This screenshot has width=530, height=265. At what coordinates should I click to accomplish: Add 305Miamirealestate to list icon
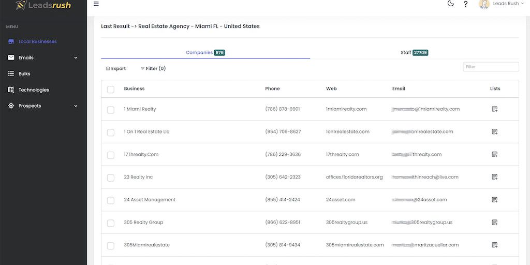point(494,245)
